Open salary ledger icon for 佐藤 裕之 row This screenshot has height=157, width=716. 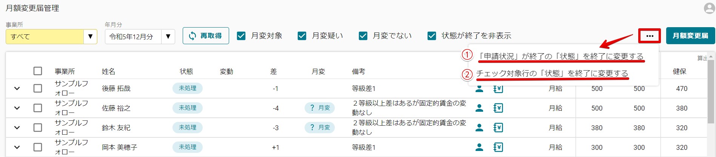coord(498,108)
